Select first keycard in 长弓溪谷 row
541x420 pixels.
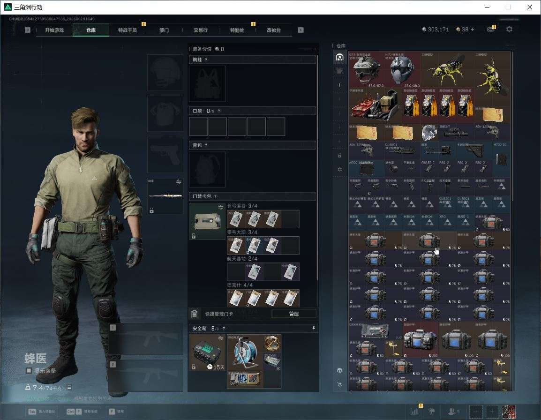point(236,219)
